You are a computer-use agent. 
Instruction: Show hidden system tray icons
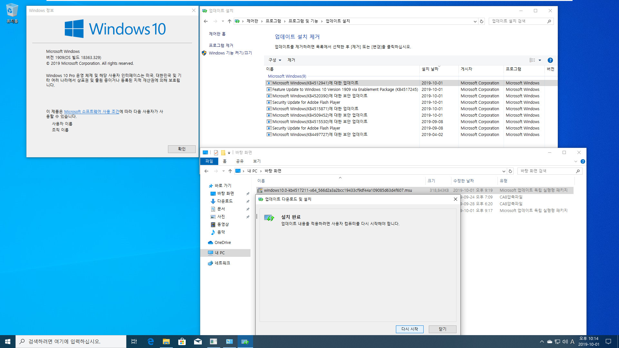pyautogui.click(x=542, y=342)
